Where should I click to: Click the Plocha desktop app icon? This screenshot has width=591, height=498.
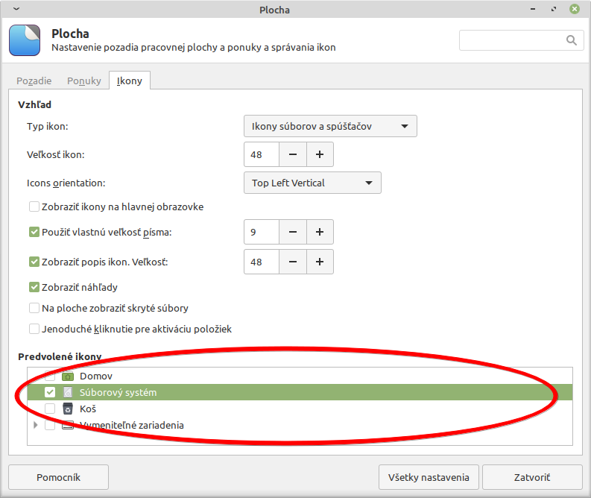[x=25, y=40]
